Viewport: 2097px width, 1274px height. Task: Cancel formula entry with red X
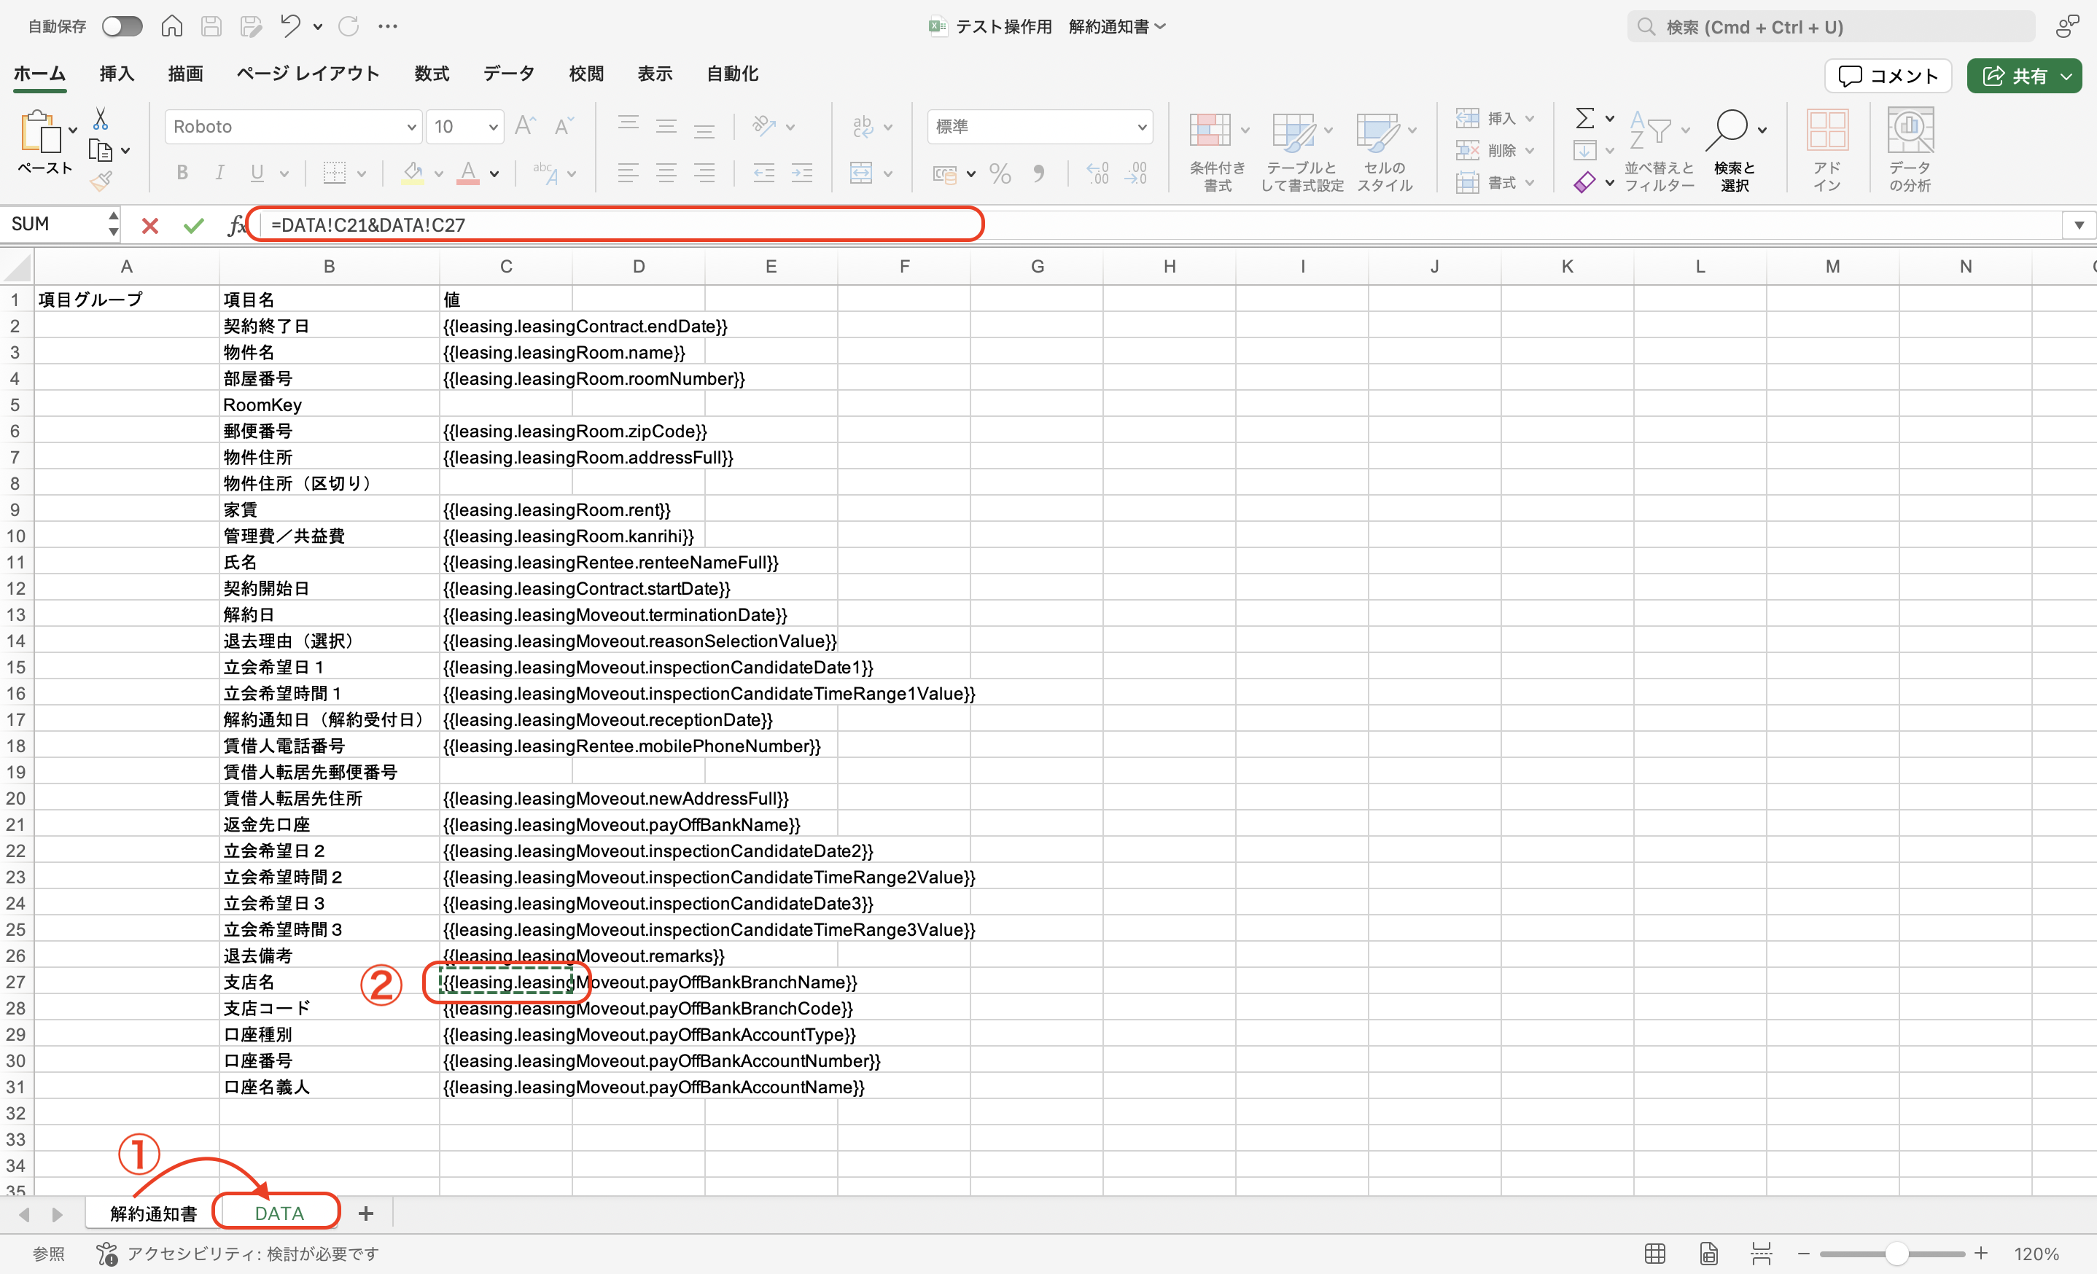pyautogui.click(x=149, y=225)
